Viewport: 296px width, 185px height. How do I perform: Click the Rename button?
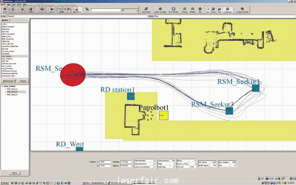(x=23, y=81)
